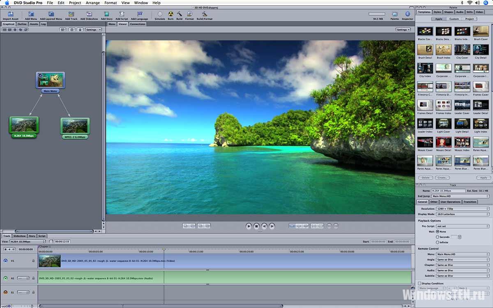Click the timeline playhead marker
The image size is (493, 308).
(x=164, y=250)
